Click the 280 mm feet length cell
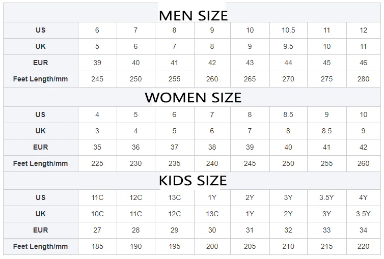This screenshot has width=384, height=259. click(363, 79)
